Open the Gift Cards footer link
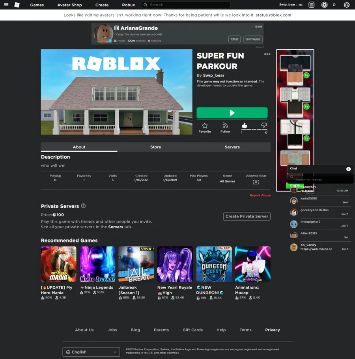355x359 pixels. tap(192, 330)
